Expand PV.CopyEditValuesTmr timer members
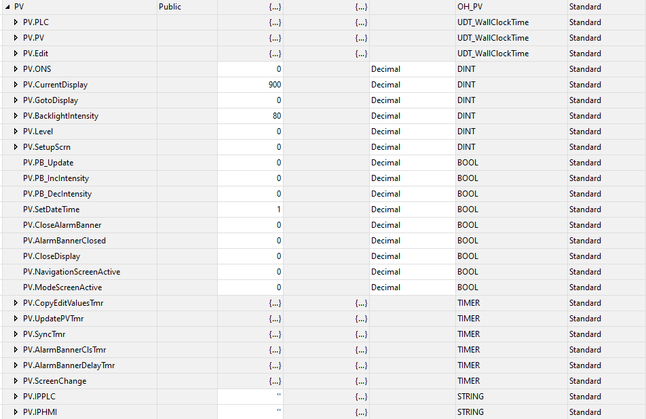Image resolution: width=646 pixels, height=419 pixels. click(16, 303)
